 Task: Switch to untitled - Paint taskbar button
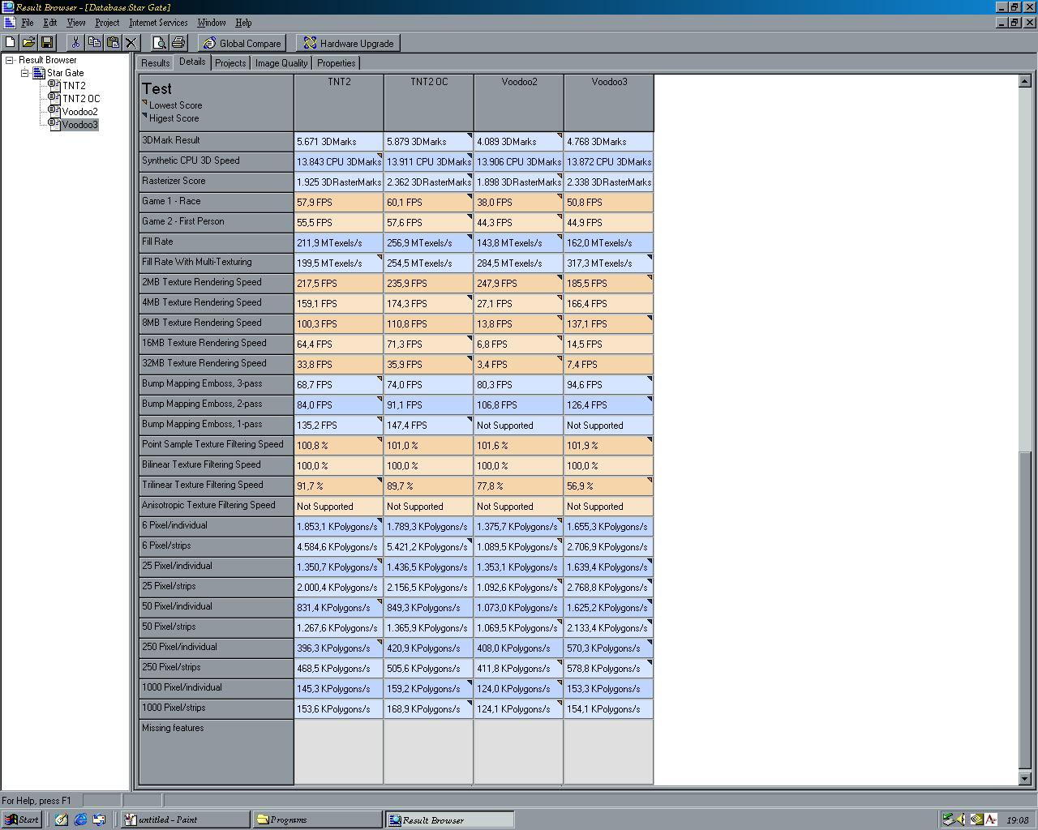[186, 819]
